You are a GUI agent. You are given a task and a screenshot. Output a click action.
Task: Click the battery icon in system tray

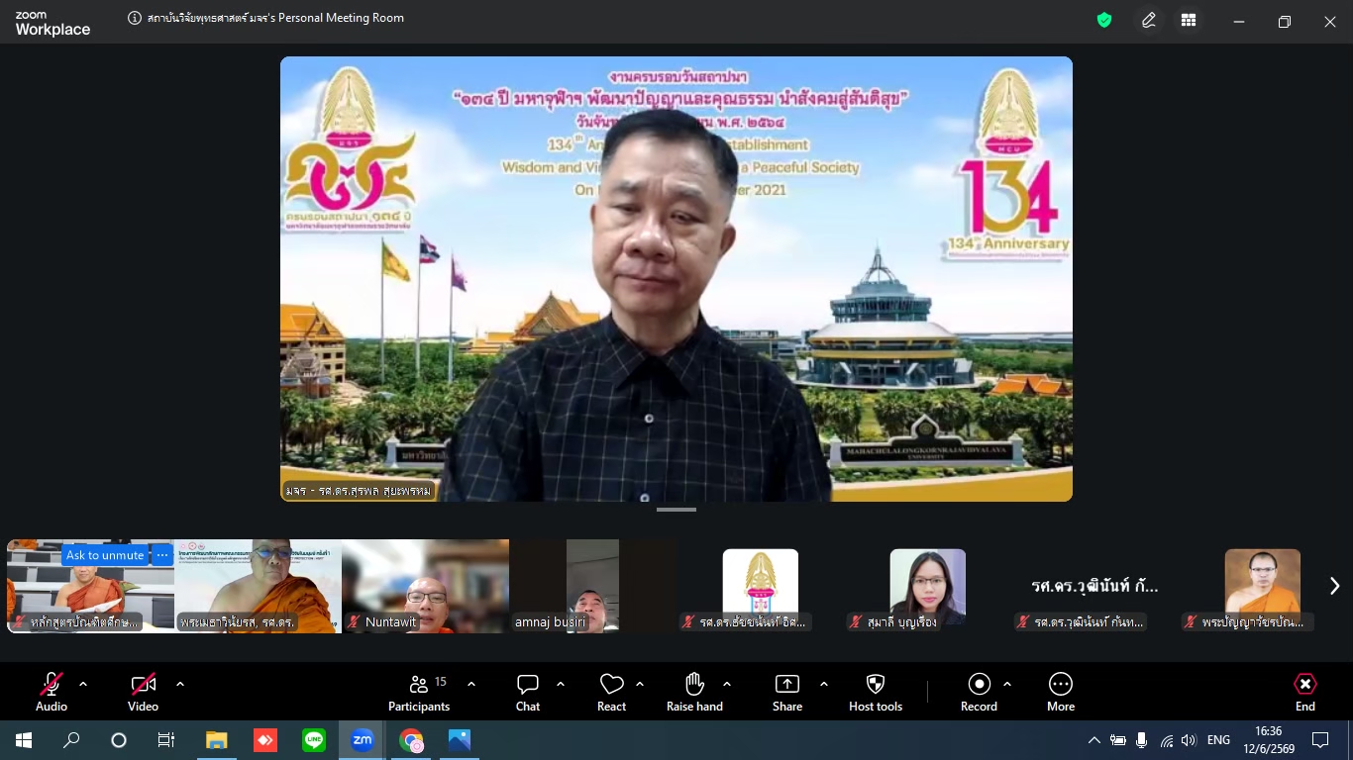(x=1118, y=740)
